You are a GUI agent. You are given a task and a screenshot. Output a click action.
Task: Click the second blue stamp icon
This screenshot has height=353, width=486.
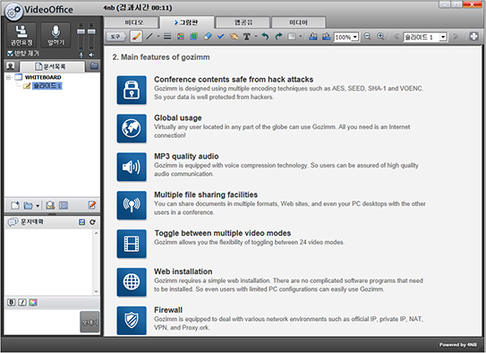[326, 37]
